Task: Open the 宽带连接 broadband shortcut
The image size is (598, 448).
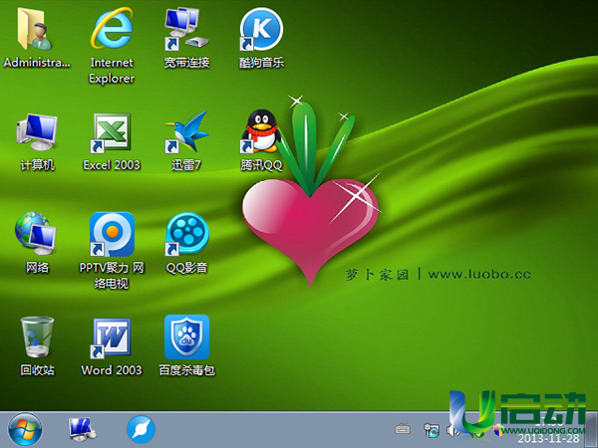Action: (x=186, y=30)
